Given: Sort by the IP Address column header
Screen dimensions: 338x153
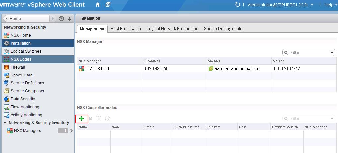Looking at the screenshot, I should [x=175, y=61].
